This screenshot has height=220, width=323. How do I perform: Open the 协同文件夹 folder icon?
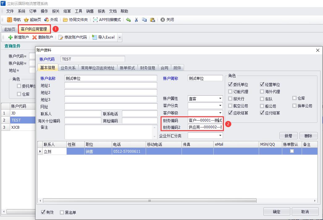65,20
